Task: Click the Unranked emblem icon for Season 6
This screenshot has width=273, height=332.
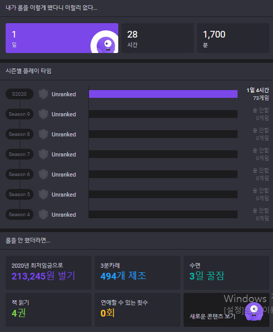Action: (43, 174)
